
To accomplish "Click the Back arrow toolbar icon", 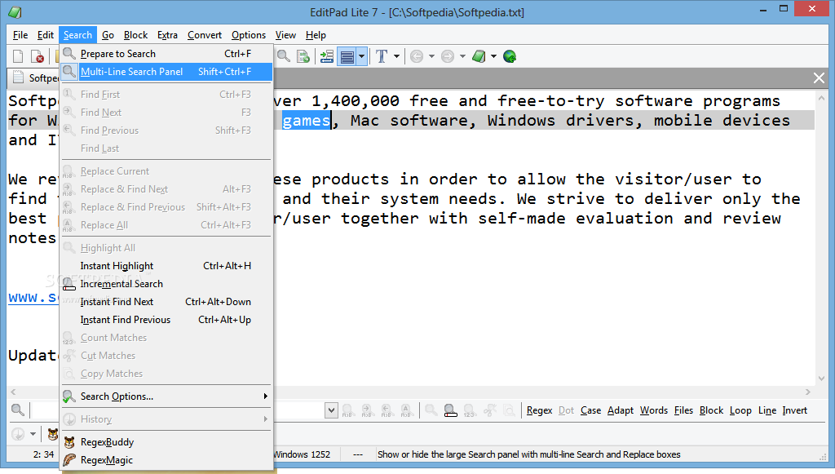I will (x=417, y=56).
